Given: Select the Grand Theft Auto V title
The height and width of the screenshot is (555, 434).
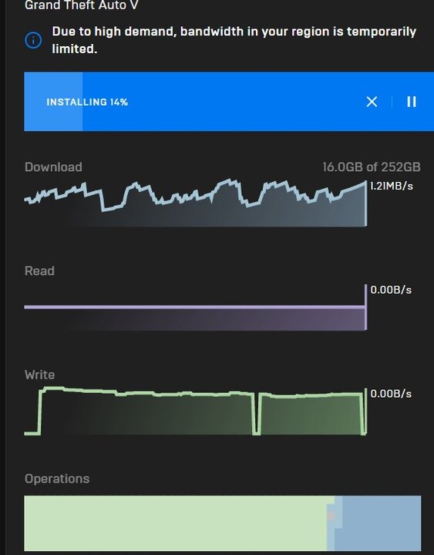Looking at the screenshot, I should tap(82, 5).
